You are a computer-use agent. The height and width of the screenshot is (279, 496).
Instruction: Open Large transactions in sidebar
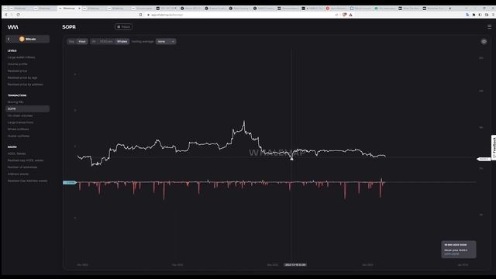tap(20, 122)
